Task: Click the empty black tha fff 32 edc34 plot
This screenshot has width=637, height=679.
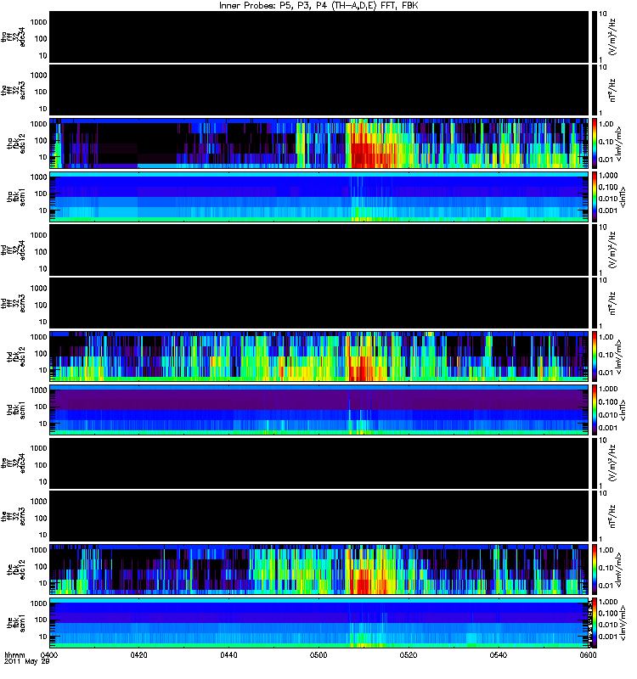Action: (x=318, y=36)
